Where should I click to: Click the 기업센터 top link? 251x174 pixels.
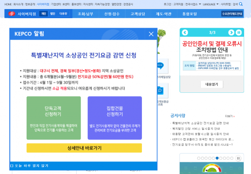[x=56, y=4]
